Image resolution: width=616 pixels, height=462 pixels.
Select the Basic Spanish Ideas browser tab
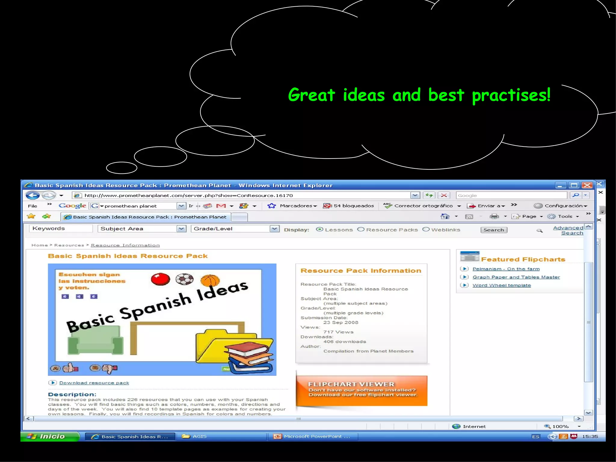pos(146,217)
